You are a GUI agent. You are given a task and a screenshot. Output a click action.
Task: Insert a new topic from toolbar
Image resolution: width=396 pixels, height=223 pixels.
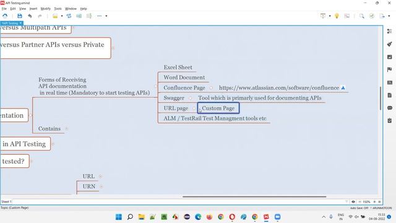55,16
